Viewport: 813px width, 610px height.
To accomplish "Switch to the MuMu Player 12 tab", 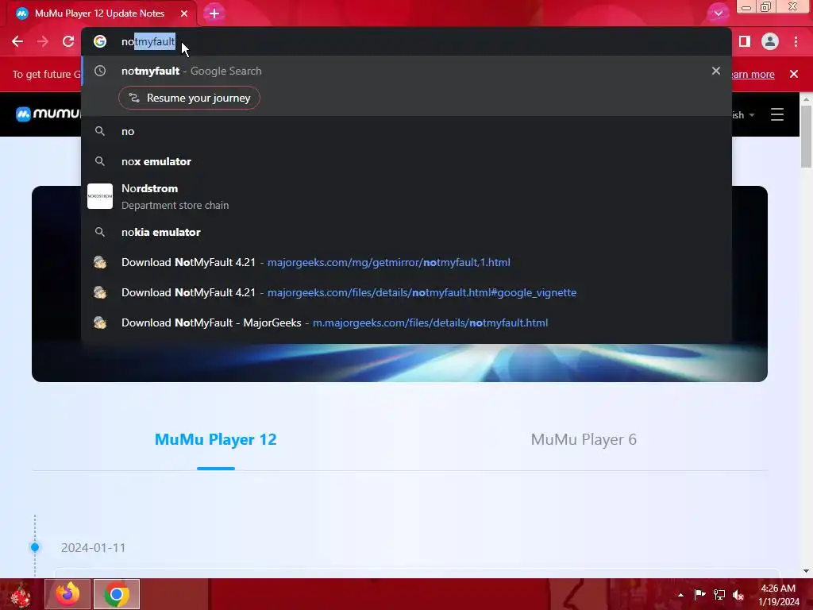I will pyautogui.click(x=216, y=440).
